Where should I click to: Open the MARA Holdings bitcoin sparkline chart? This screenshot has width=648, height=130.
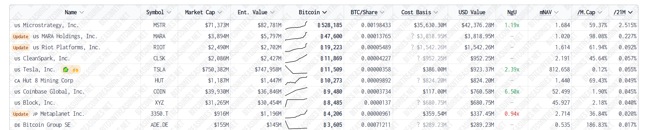(x=296, y=36)
